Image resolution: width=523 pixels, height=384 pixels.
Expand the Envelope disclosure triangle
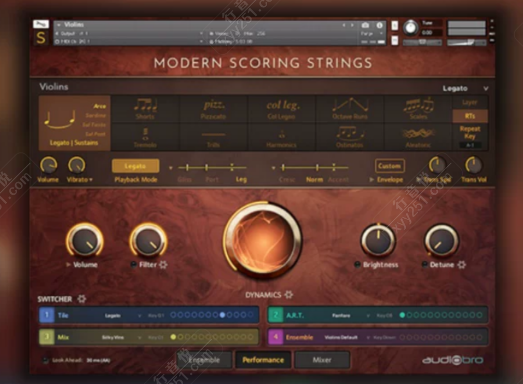pos(371,180)
